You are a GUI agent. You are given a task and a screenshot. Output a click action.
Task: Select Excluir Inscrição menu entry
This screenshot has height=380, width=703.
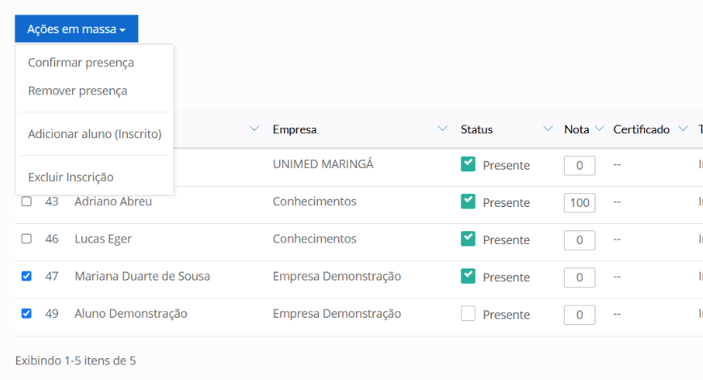pos(70,177)
